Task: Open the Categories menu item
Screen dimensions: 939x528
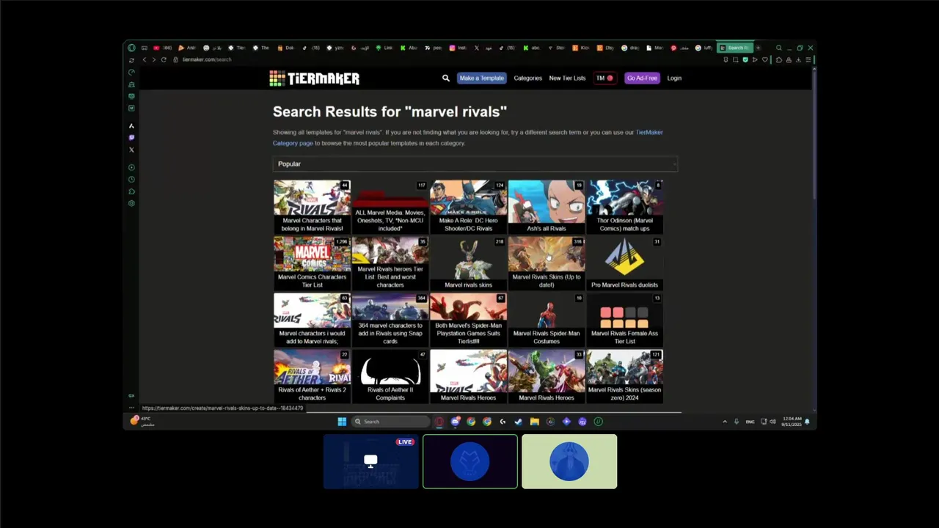Action: click(527, 78)
